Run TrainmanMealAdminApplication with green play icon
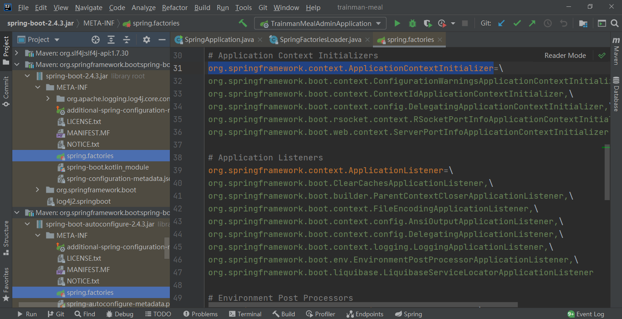This screenshot has width=622, height=319. click(397, 23)
